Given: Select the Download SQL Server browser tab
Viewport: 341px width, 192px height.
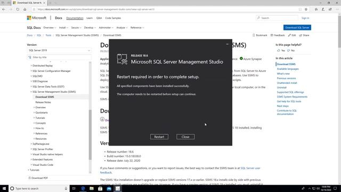Looking at the screenshot, I should tap(29, 3).
